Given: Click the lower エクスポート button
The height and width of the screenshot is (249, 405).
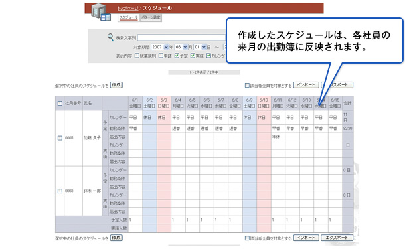Looking at the screenshot, I should pyautogui.click(x=337, y=238).
